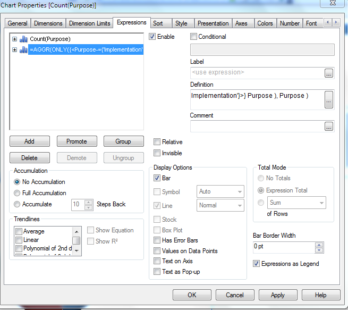Decrease Bar Border Width with down arrow
Image resolution: width=348 pixels, height=310 pixels.
[x=319, y=250]
